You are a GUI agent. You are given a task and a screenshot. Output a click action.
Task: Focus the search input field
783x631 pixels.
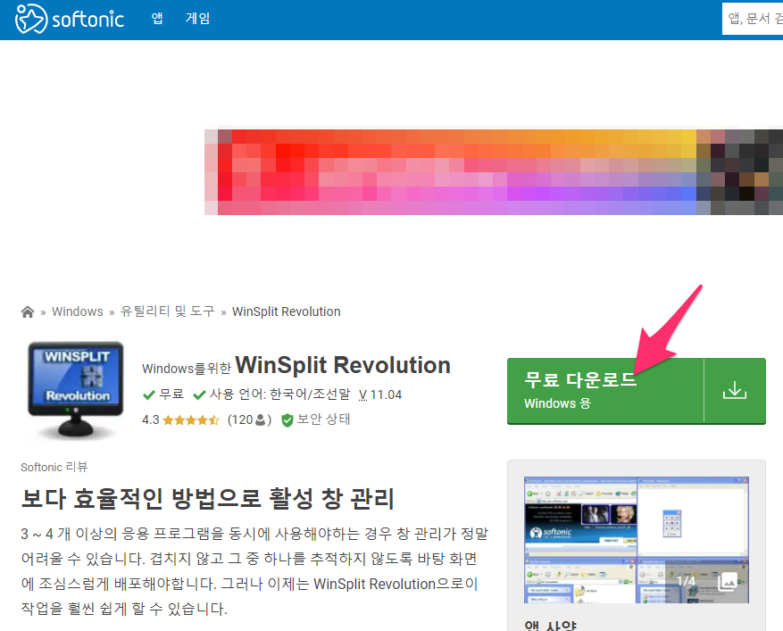pos(753,19)
